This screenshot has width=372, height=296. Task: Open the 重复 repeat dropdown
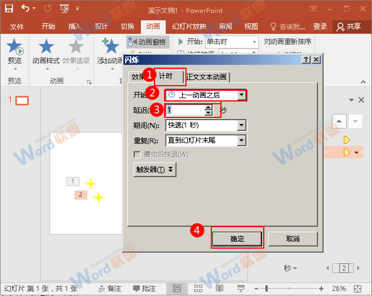click(x=242, y=140)
